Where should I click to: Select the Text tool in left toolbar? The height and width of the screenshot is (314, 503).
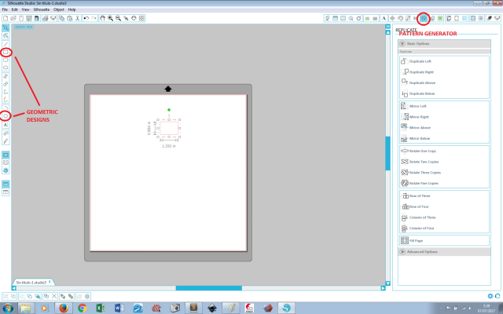pyautogui.click(x=6, y=125)
